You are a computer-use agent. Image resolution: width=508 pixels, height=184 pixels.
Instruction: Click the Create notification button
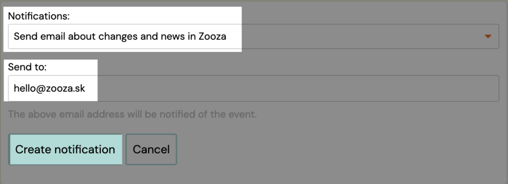(x=65, y=149)
